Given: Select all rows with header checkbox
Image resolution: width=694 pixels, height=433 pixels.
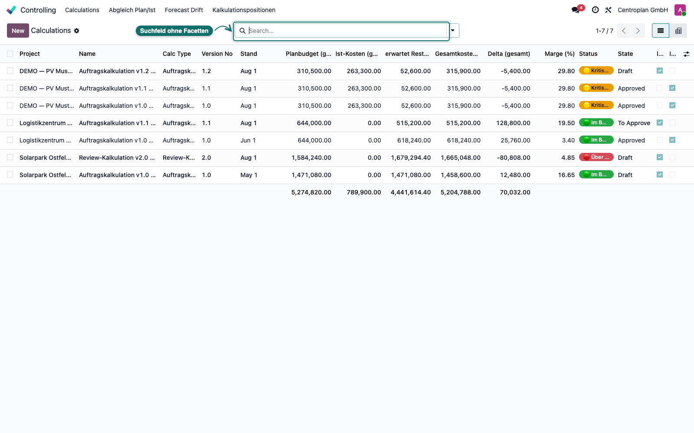Looking at the screenshot, I should [x=10, y=54].
